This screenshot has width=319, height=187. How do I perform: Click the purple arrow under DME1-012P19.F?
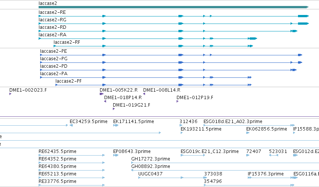tap(177, 101)
